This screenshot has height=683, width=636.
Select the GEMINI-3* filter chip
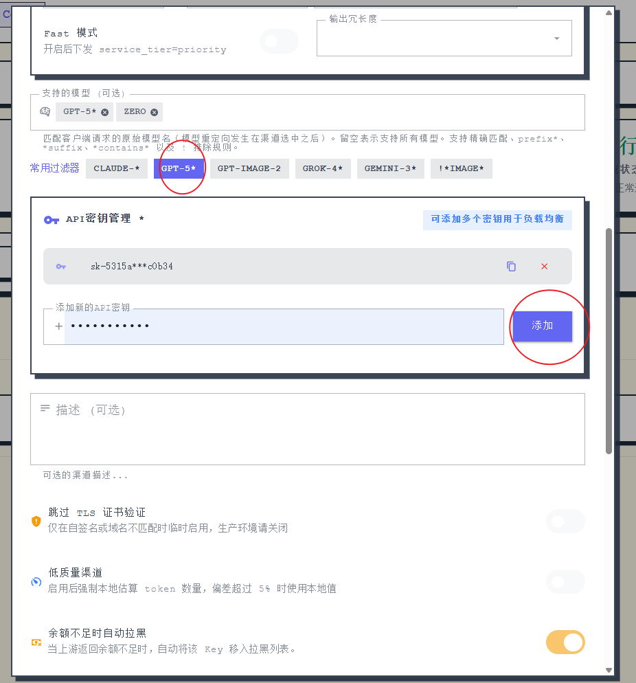point(391,168)
